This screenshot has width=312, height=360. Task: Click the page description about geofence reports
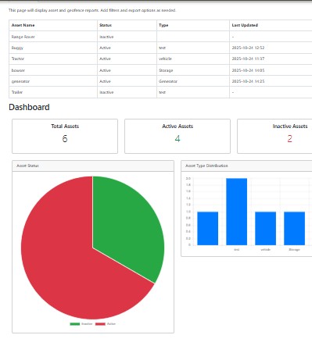(92, 10)
